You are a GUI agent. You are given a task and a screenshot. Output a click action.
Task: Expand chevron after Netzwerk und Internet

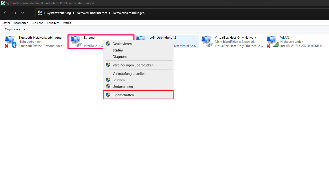[110, 13]
